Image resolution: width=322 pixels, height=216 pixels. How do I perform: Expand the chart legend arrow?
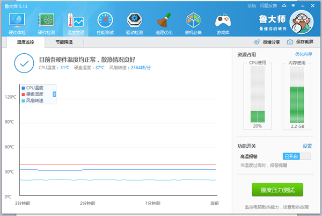[x=54, y=95]
